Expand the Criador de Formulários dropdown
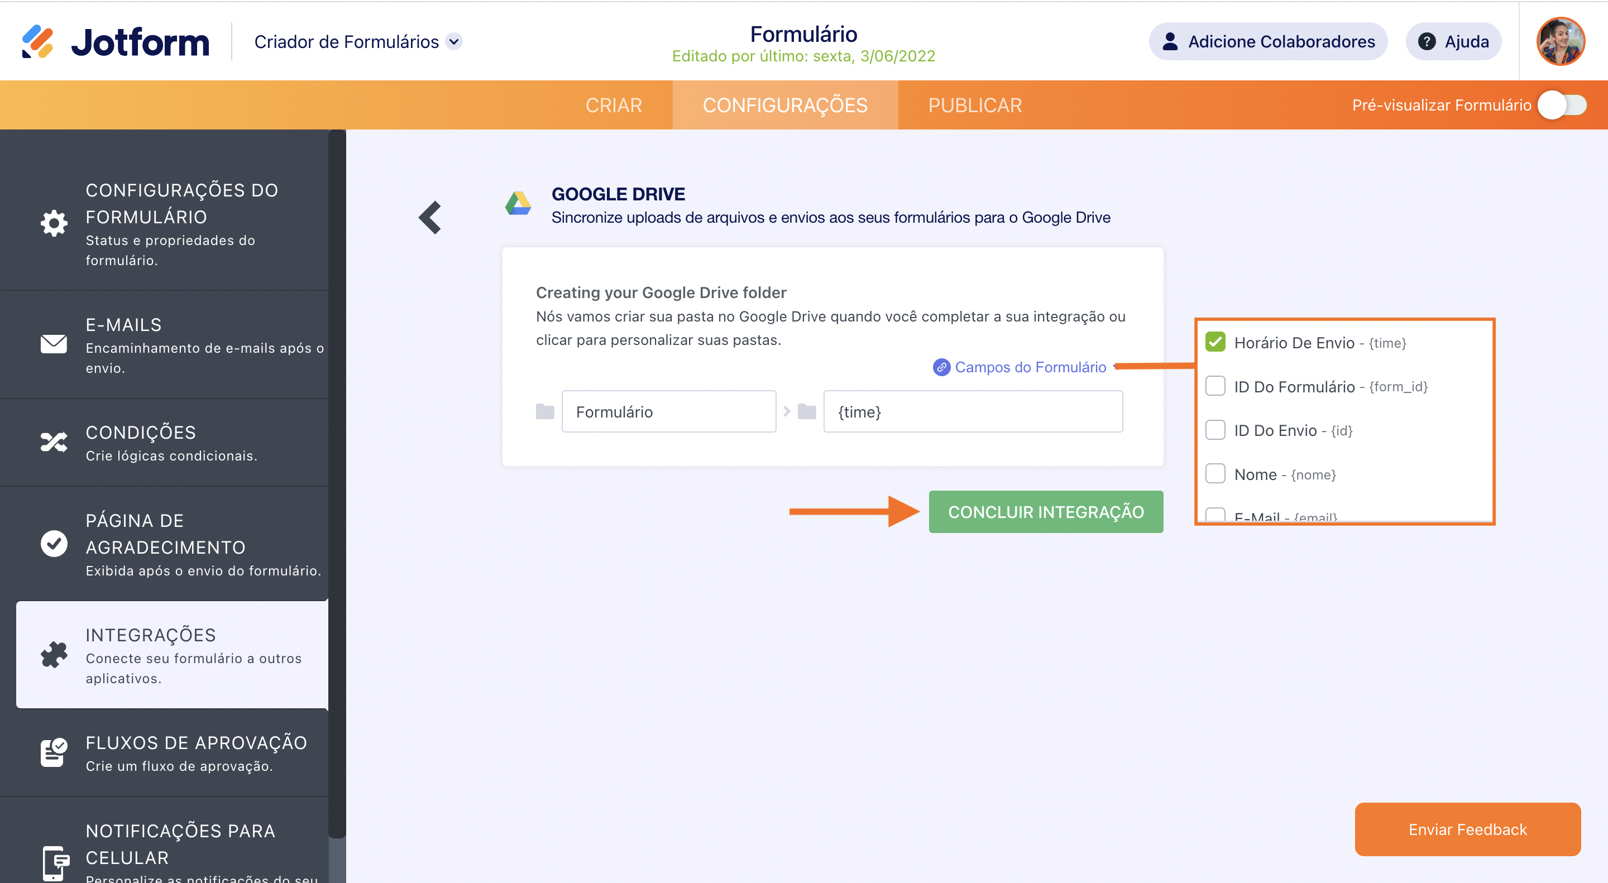Image resolution: width=1608 pixels, height=883 pixels. pos(454,42)
